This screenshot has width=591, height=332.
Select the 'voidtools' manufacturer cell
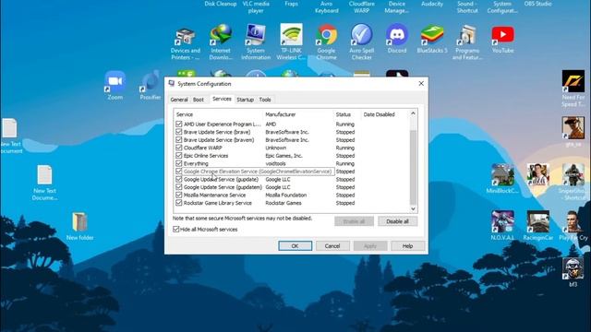click(275, 163)
